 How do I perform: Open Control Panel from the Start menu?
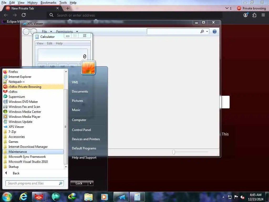(81, 130)
